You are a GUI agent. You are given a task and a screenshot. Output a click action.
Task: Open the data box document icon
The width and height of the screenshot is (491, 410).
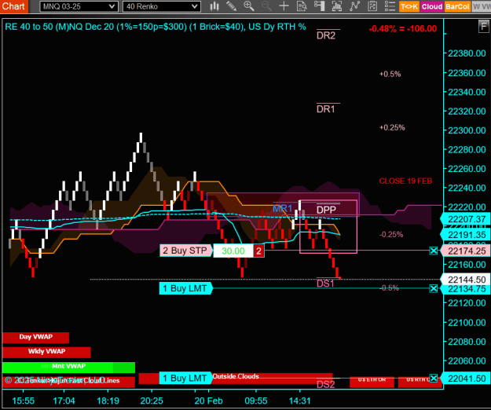click(302, 6)
